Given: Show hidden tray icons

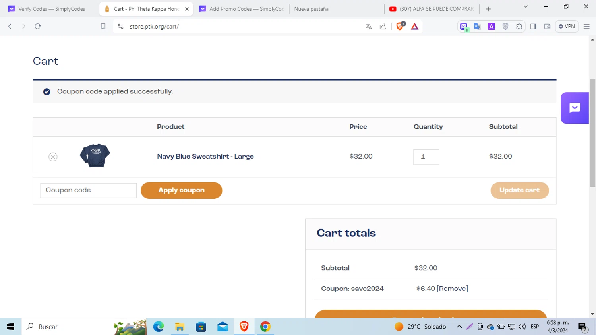Looking at the screenshot, I should 459,327.
